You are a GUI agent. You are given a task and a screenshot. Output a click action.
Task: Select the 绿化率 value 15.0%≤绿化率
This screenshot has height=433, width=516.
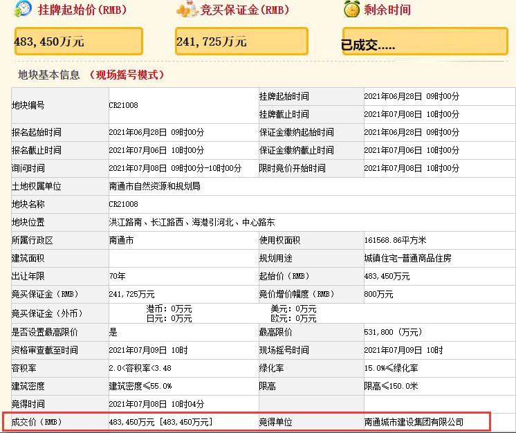pos(391,368)
